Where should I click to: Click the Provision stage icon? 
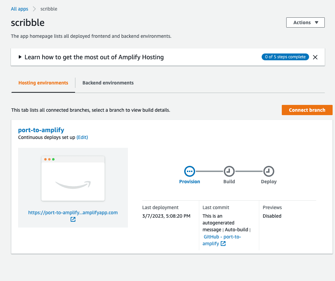pyautogui.click(x=190, y=171)
